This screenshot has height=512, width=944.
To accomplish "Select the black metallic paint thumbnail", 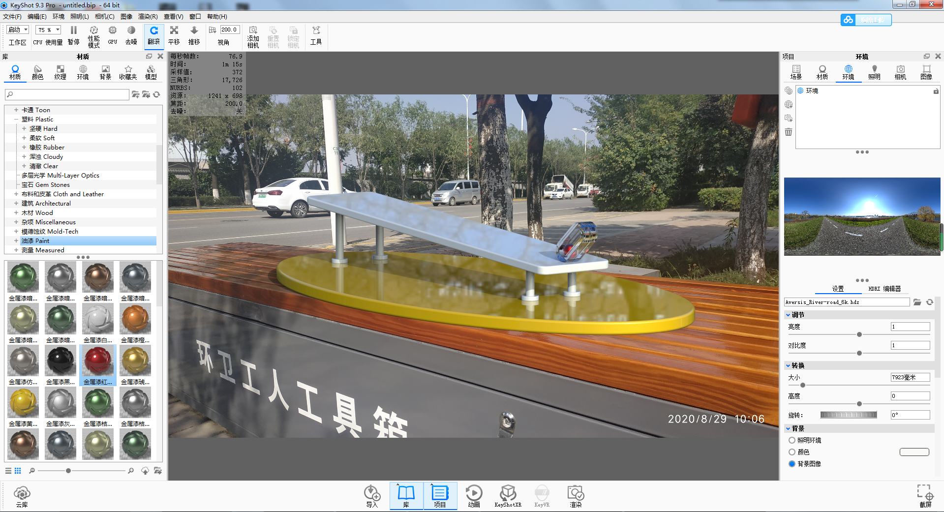I will coord(61,361).
